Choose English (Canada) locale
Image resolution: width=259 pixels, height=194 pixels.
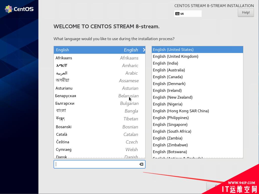coord(197,77)
